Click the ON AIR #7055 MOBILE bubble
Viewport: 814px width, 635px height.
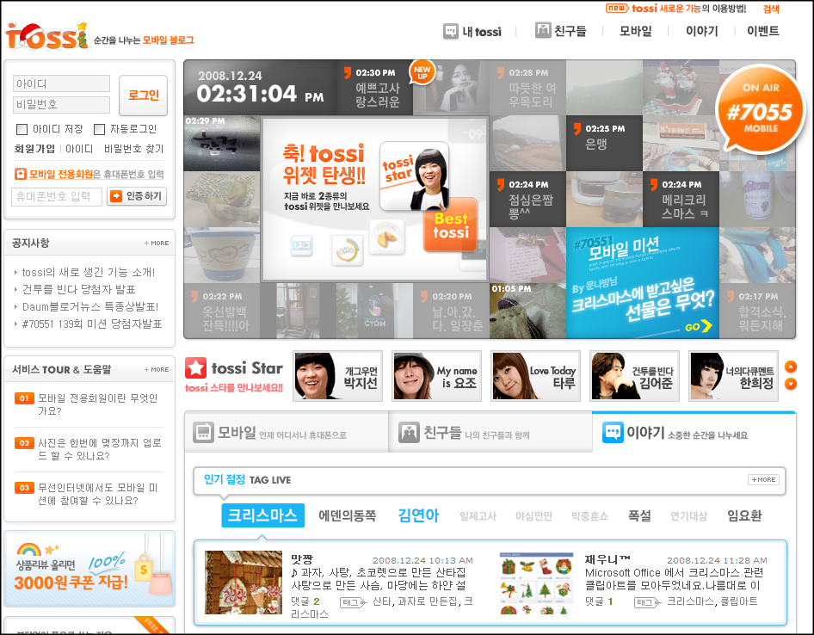[x=760, y=109]
